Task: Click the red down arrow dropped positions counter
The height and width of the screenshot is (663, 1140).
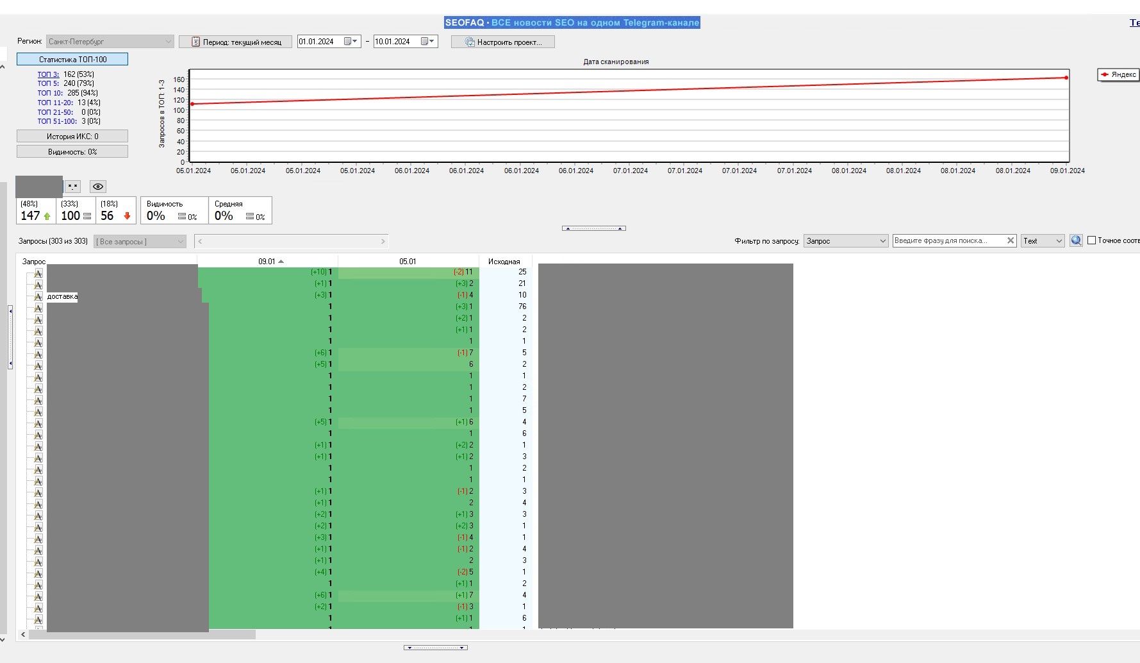Action: tap(127, 216)
